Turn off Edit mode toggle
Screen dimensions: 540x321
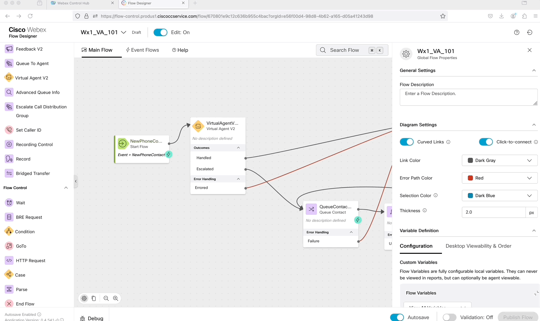(x=160, y=32)
